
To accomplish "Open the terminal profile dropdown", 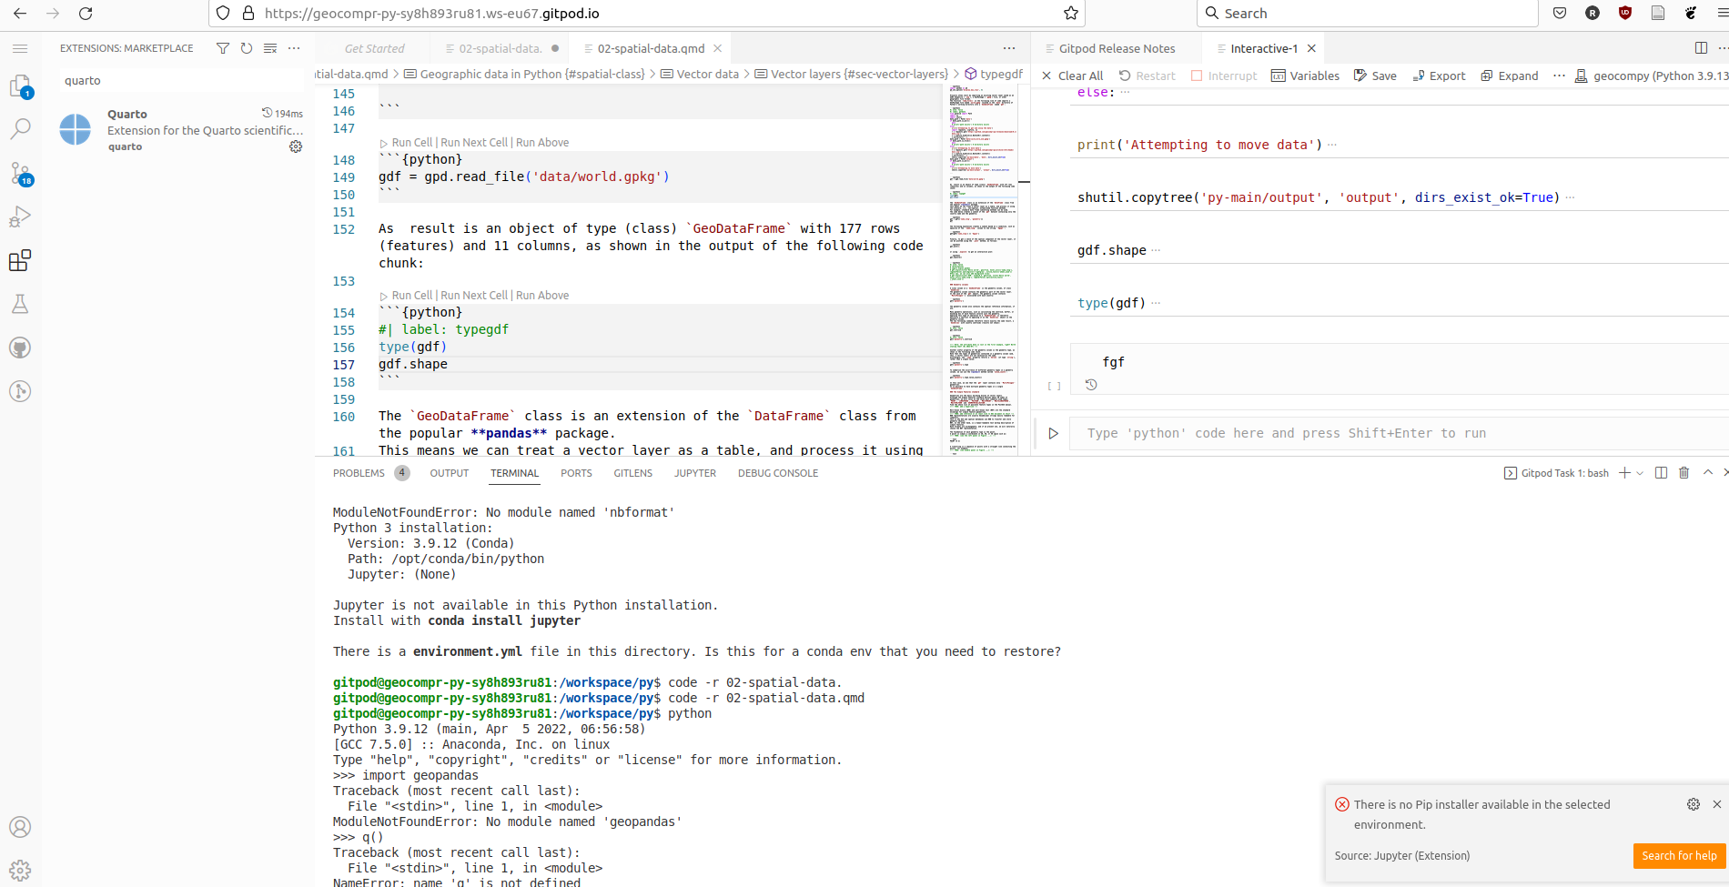I will (1641, 472).
